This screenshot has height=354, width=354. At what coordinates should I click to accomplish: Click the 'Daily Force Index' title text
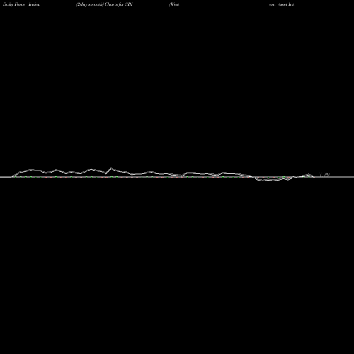click(21, 4)
